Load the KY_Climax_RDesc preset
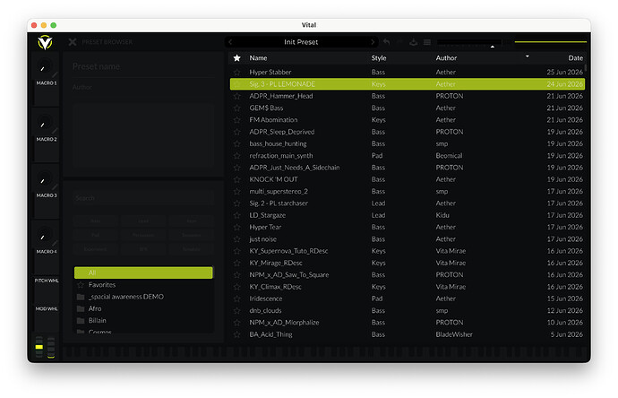 (x=408, y=287)
